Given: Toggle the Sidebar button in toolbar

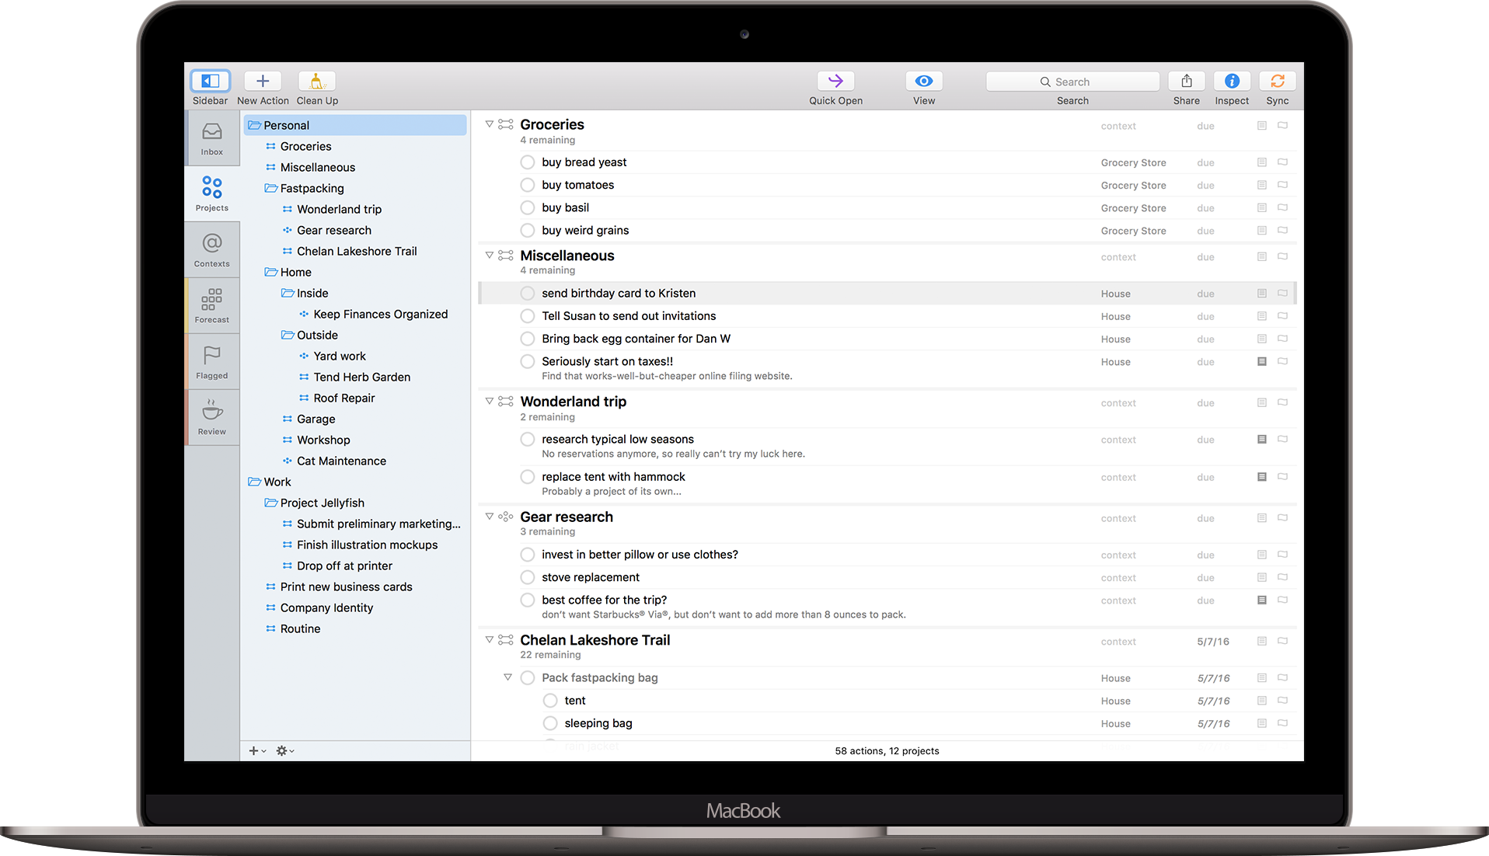Looking at the screenshot, I should point(210,82).
